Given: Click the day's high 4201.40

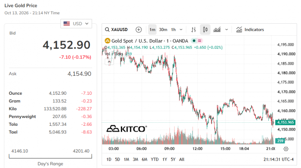Looking at the screenshot, I should [x=81, y=151].
